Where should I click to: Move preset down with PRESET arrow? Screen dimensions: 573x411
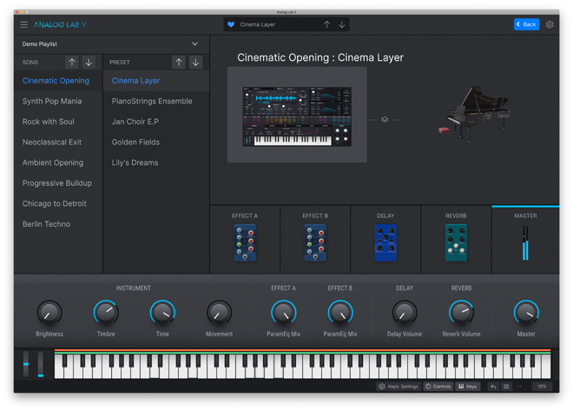pyautogui.click(x=195, y=63)
